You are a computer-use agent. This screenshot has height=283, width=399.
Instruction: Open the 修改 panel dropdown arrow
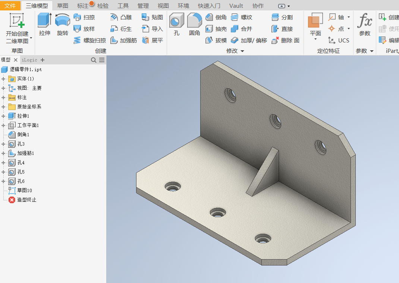tap(242, 51)
